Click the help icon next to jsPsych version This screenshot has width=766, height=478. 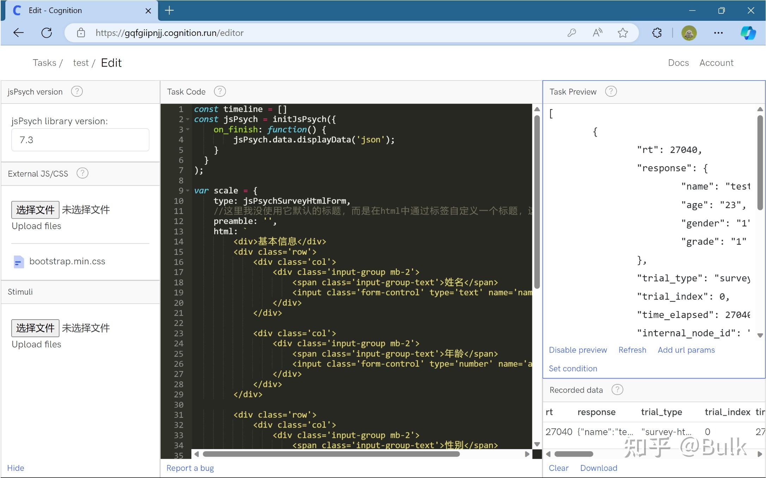tap(77, 92)
